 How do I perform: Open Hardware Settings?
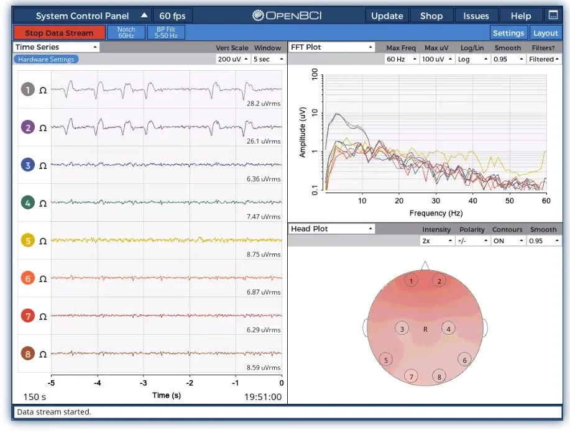pos(46,60)
